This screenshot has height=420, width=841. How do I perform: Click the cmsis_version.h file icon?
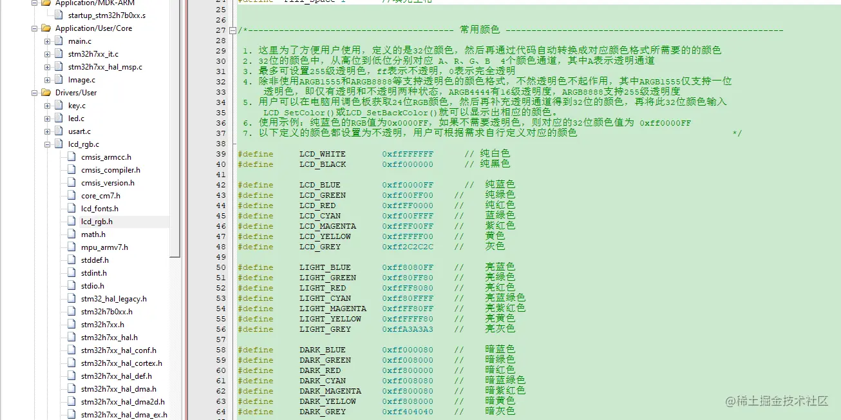click(x=71, y=183)
